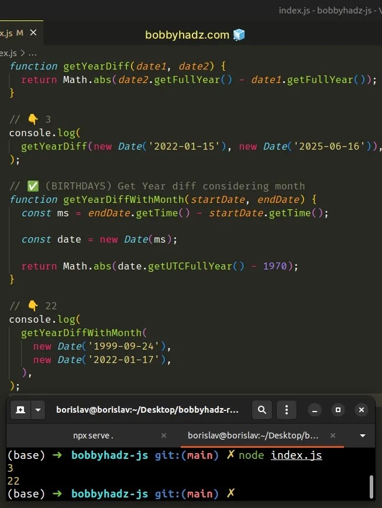The width and height of the screenshot is (382, 508).
Task: Open the terminal search icon
Action: [x=262, y=410]
